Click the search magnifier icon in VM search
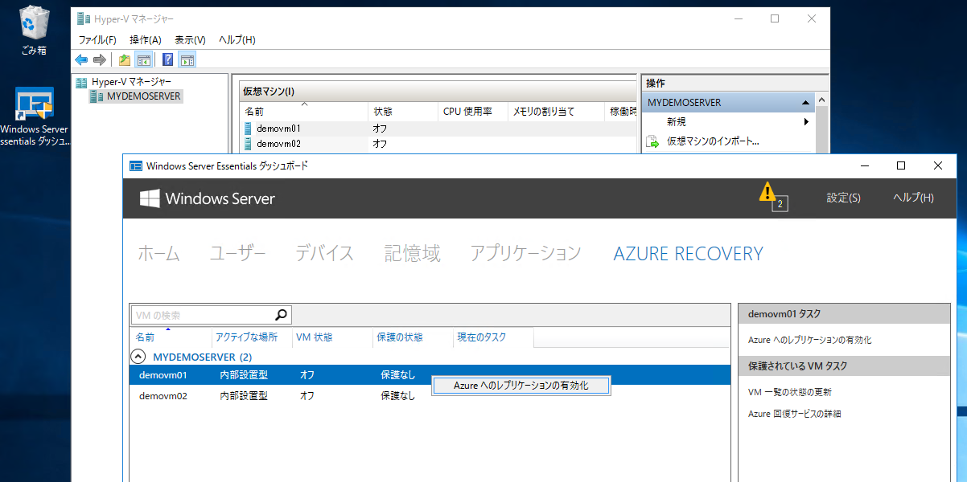The height and width of the screenshot is (482, 967). point(281,315)
